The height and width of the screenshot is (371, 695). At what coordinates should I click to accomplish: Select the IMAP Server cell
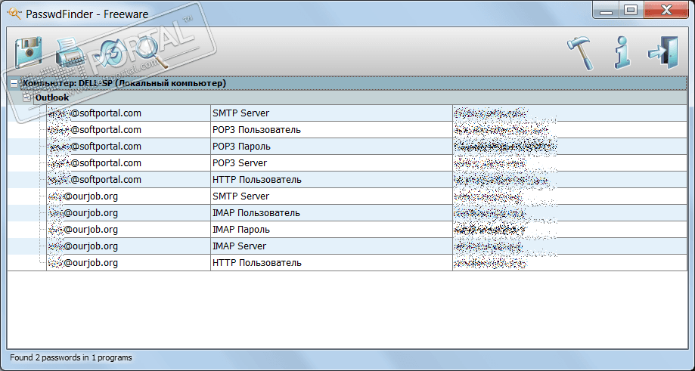point(331,246)
